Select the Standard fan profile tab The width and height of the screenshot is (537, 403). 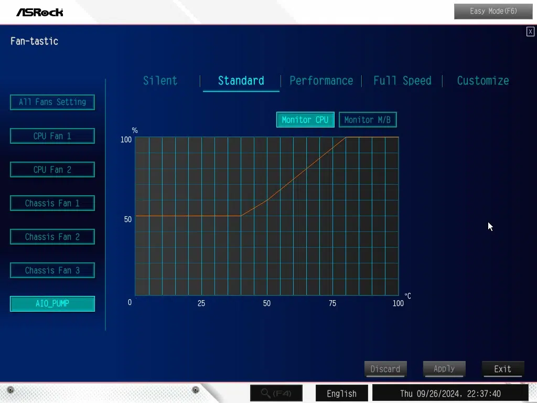(241, 81)
